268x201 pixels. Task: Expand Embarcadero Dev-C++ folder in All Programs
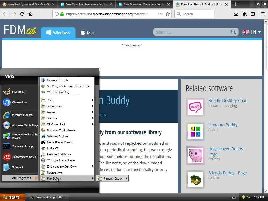(x=67, y=166)
